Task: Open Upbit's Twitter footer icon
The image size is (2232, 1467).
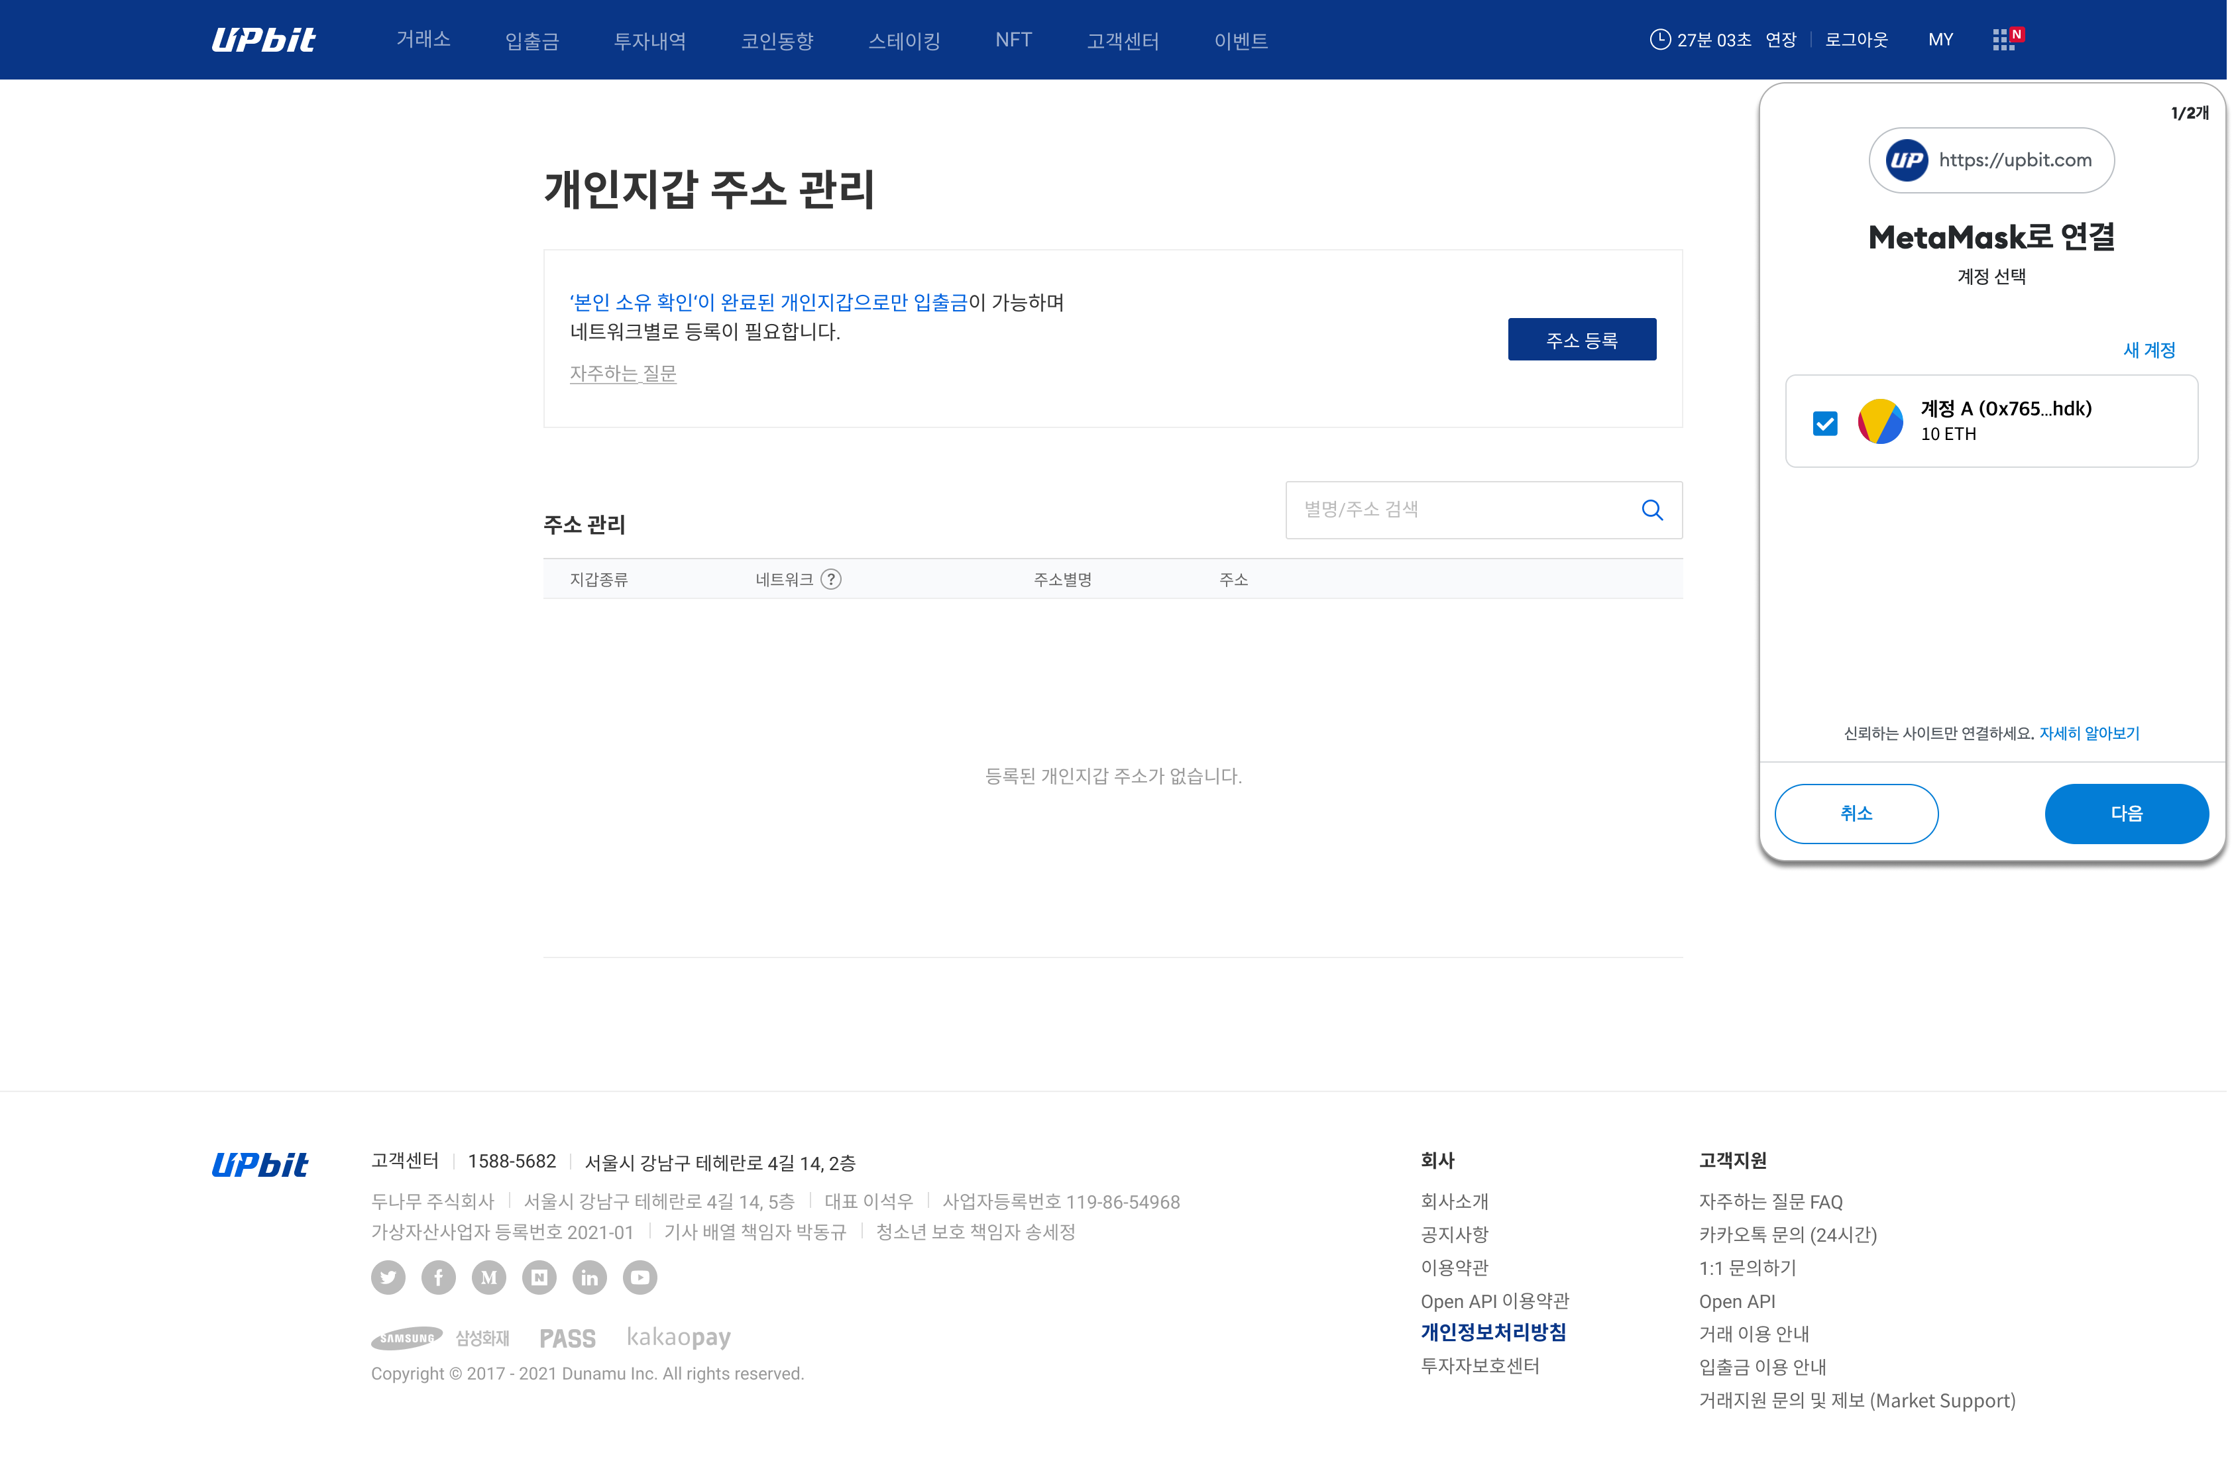Action: (388, 1277)
